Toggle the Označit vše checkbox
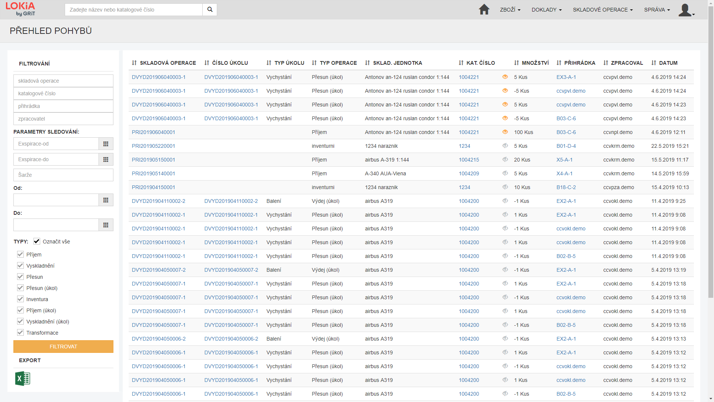 click(x=37, y=242)
